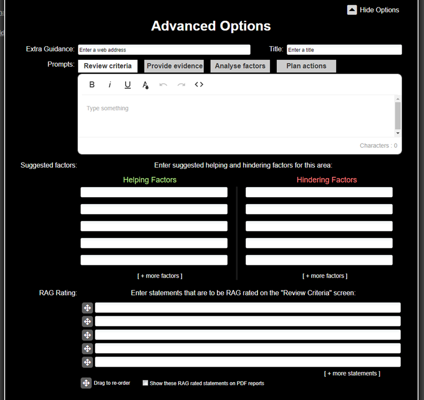Focus the third RAG statement input
Image resolution: width=424 pixels, height=400 pixels.
(x=248, y=335)
